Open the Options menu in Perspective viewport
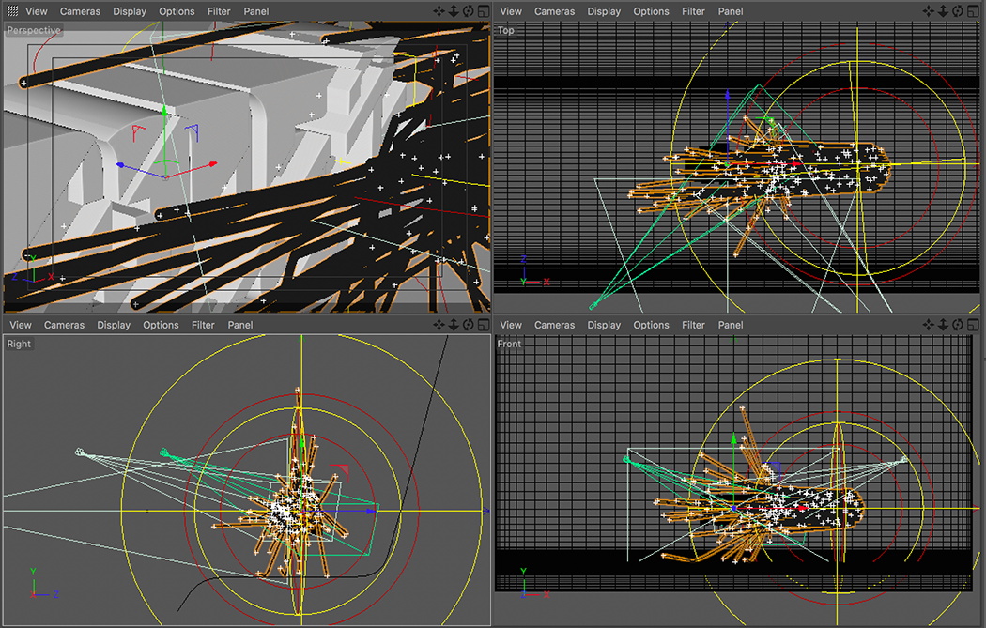Viewport: 986px width, 628px height. 177,11
